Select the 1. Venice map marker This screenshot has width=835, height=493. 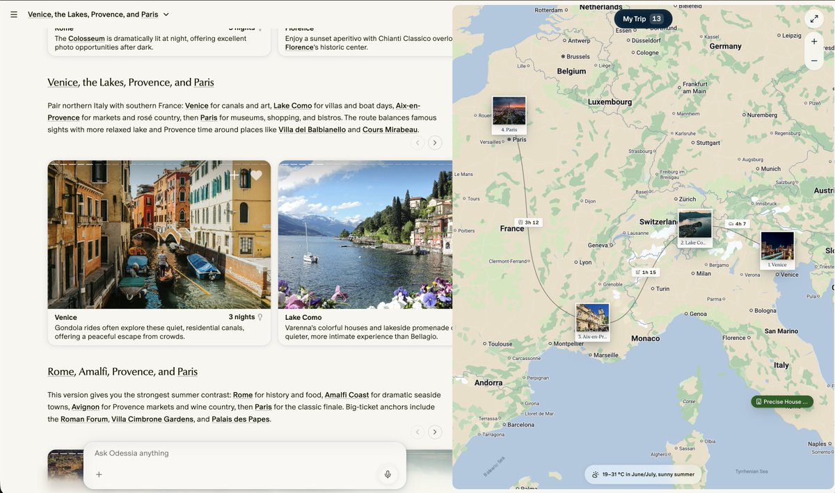tap(777, 250)
